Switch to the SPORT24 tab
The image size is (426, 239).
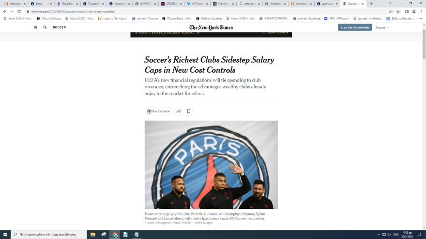[x=171, y=4]
